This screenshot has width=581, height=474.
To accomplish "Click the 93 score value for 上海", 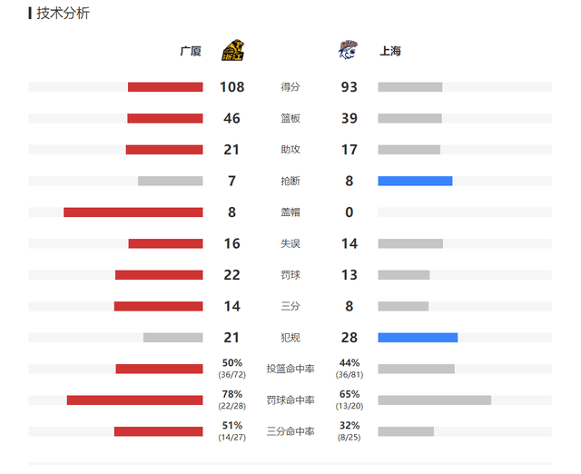I will click(349, 87).
